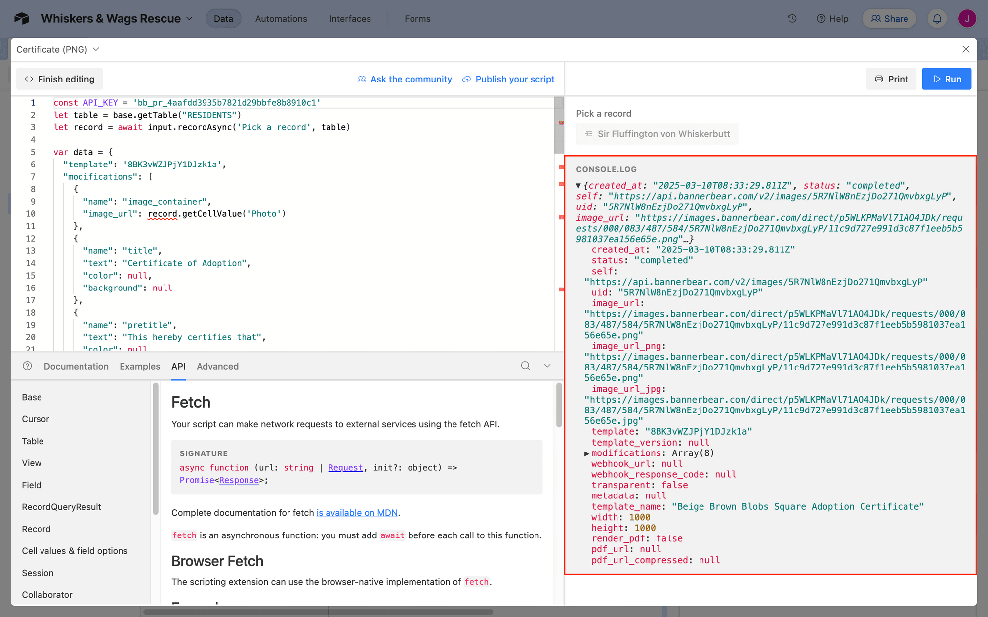
Task: Switch to the Automations tab
Action: 281,18
